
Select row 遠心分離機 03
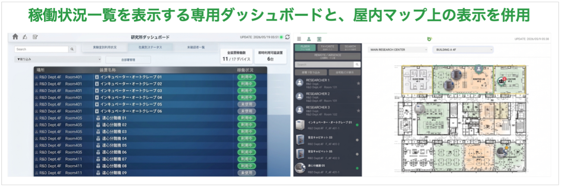tap(150, 131)
